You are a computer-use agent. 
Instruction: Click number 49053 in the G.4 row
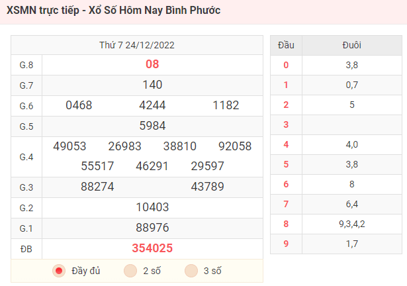point(69,146)
